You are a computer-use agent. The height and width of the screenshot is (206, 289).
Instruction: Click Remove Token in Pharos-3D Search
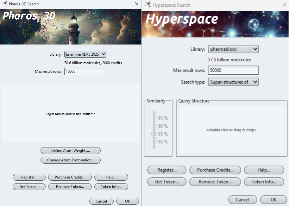pyautogui.click(x=70, y=187)
